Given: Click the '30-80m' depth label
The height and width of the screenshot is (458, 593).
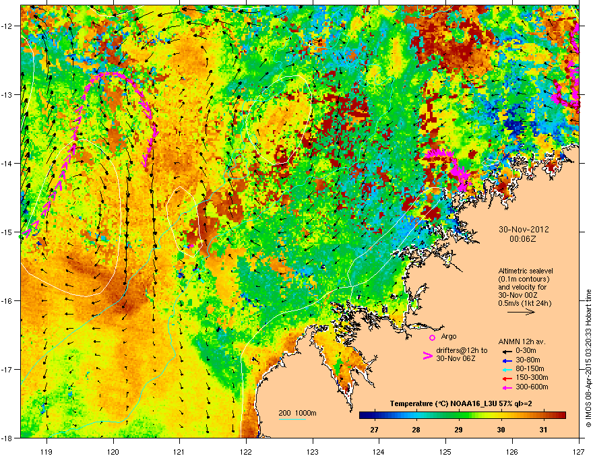Looking at the screenshot, I should [528, 360].
